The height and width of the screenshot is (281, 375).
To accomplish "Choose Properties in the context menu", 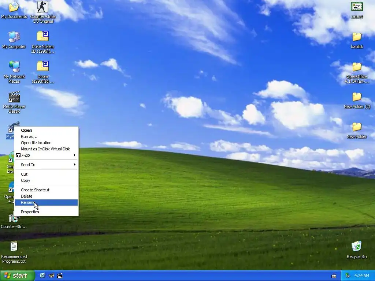I will click(x=46, y=212).
